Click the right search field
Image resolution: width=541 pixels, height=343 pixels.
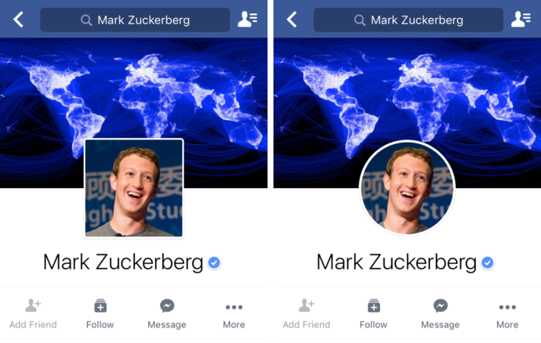click(x=408, y=20)
